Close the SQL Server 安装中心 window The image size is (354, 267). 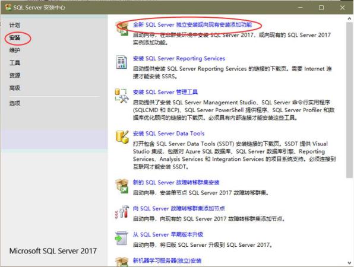342,8
